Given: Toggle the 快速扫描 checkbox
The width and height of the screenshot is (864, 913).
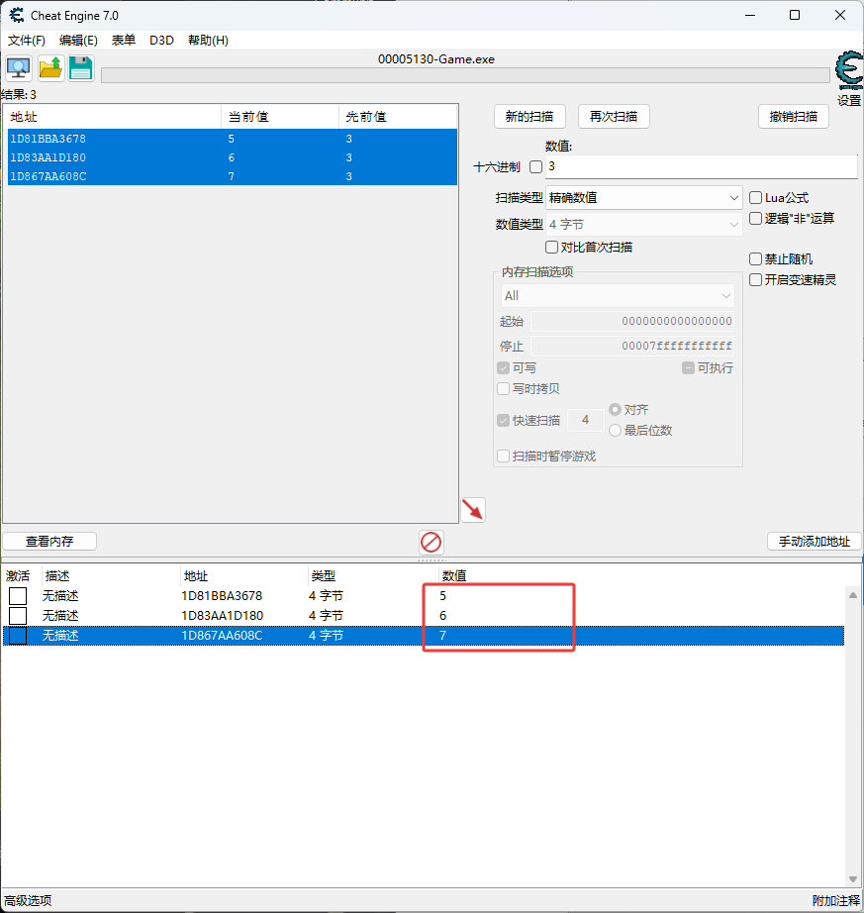Looking at the screenshot, I should coord(504,421).
